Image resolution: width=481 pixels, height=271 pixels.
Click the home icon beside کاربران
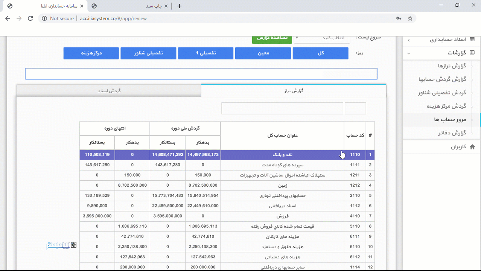pos(473,147)
